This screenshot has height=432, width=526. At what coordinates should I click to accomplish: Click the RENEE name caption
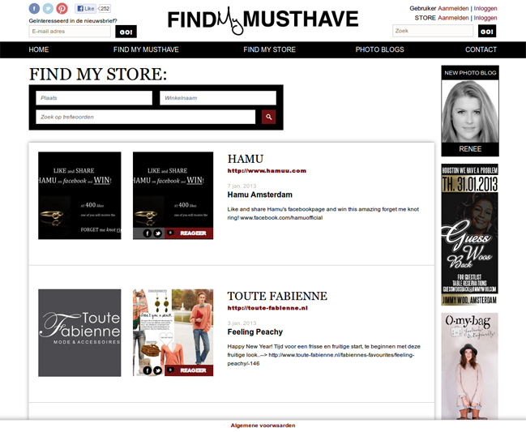click(470, 149)
